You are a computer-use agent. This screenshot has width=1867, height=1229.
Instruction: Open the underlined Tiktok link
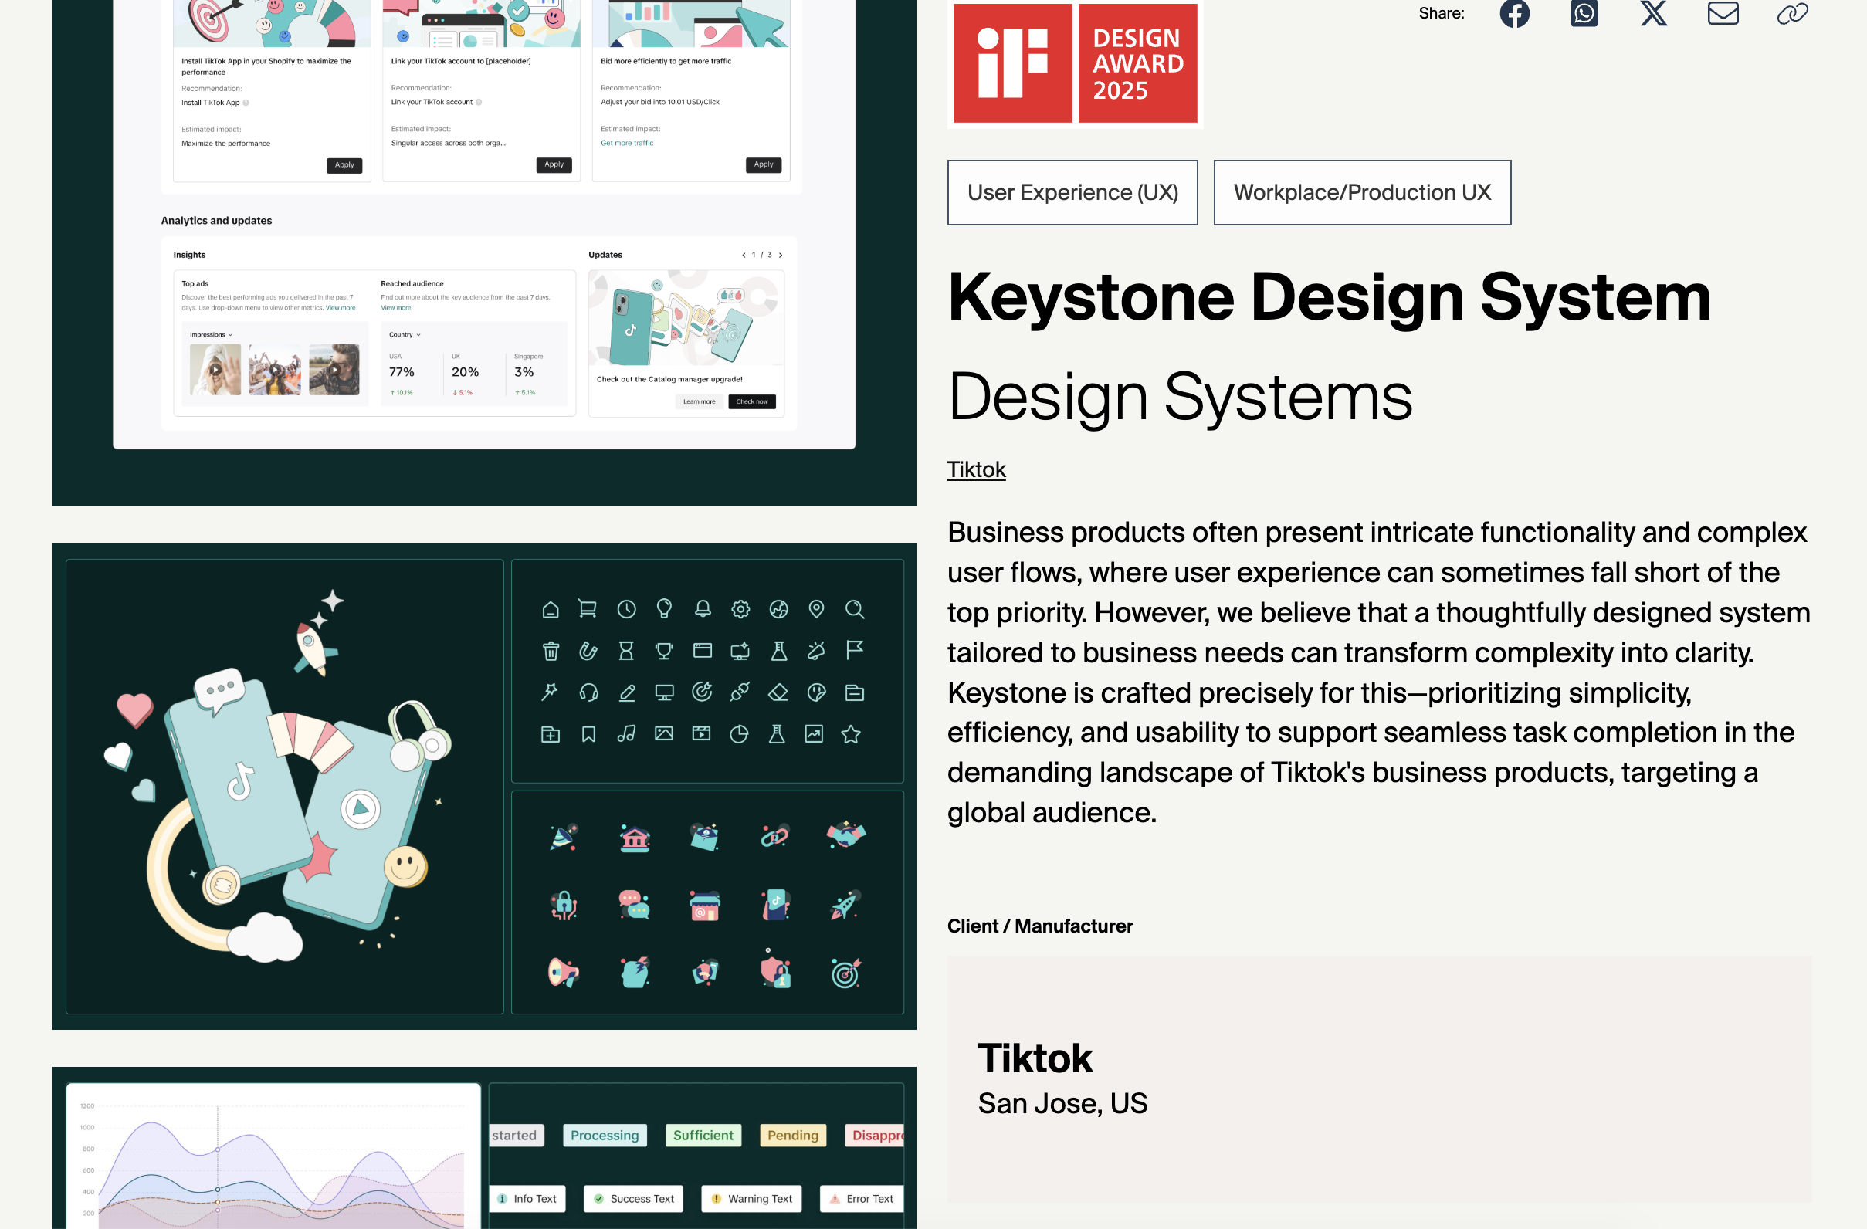[x=976, y=469]
